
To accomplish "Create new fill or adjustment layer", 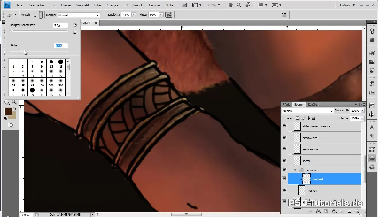I will [334, 211].
